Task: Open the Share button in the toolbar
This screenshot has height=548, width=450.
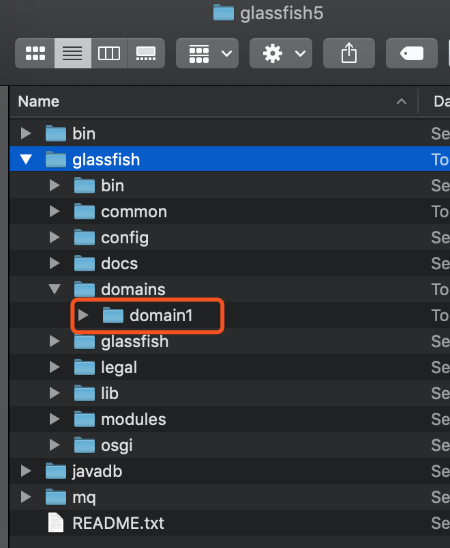Action: pyautogui.click(x=348, y=53)
